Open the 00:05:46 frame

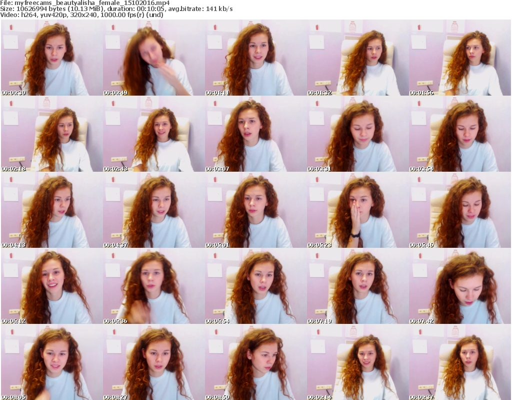pyautogui.click(x=460, y=210)
